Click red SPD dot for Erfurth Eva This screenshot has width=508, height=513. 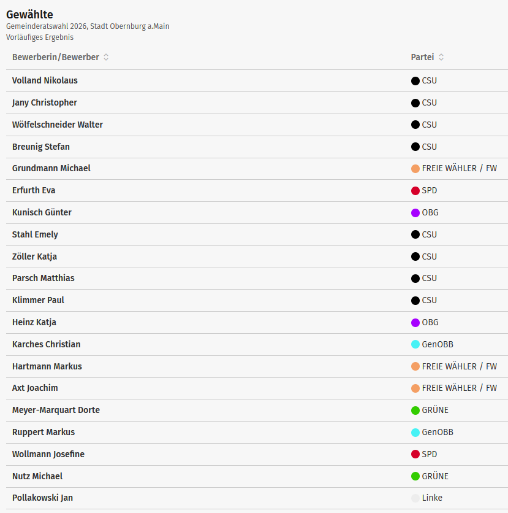415,191
